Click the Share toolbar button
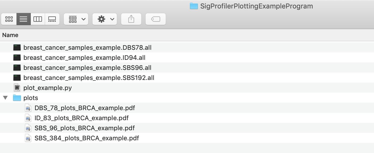The image size is (374, 153). (131, 19)
